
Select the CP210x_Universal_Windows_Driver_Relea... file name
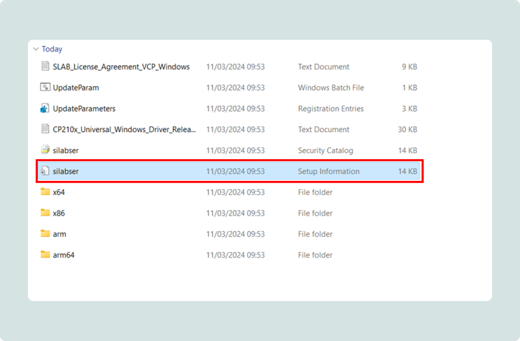point(124,130)
